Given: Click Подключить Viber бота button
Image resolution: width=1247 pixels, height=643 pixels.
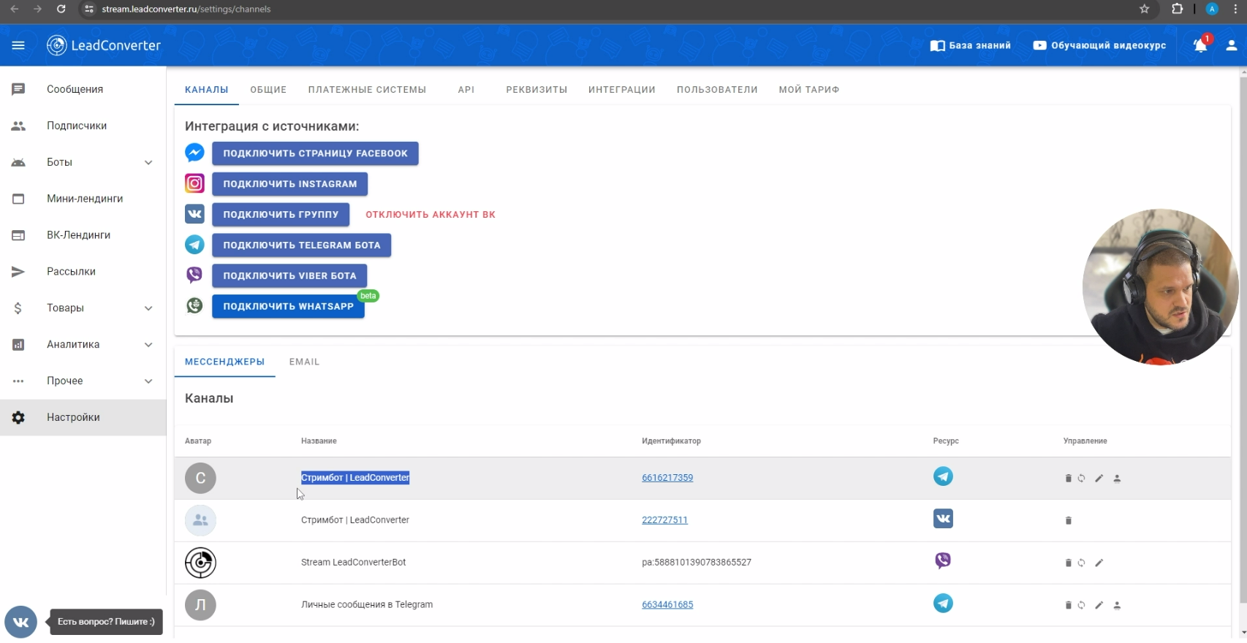Looking at the screenshot, I should click(x=289, y=276).
